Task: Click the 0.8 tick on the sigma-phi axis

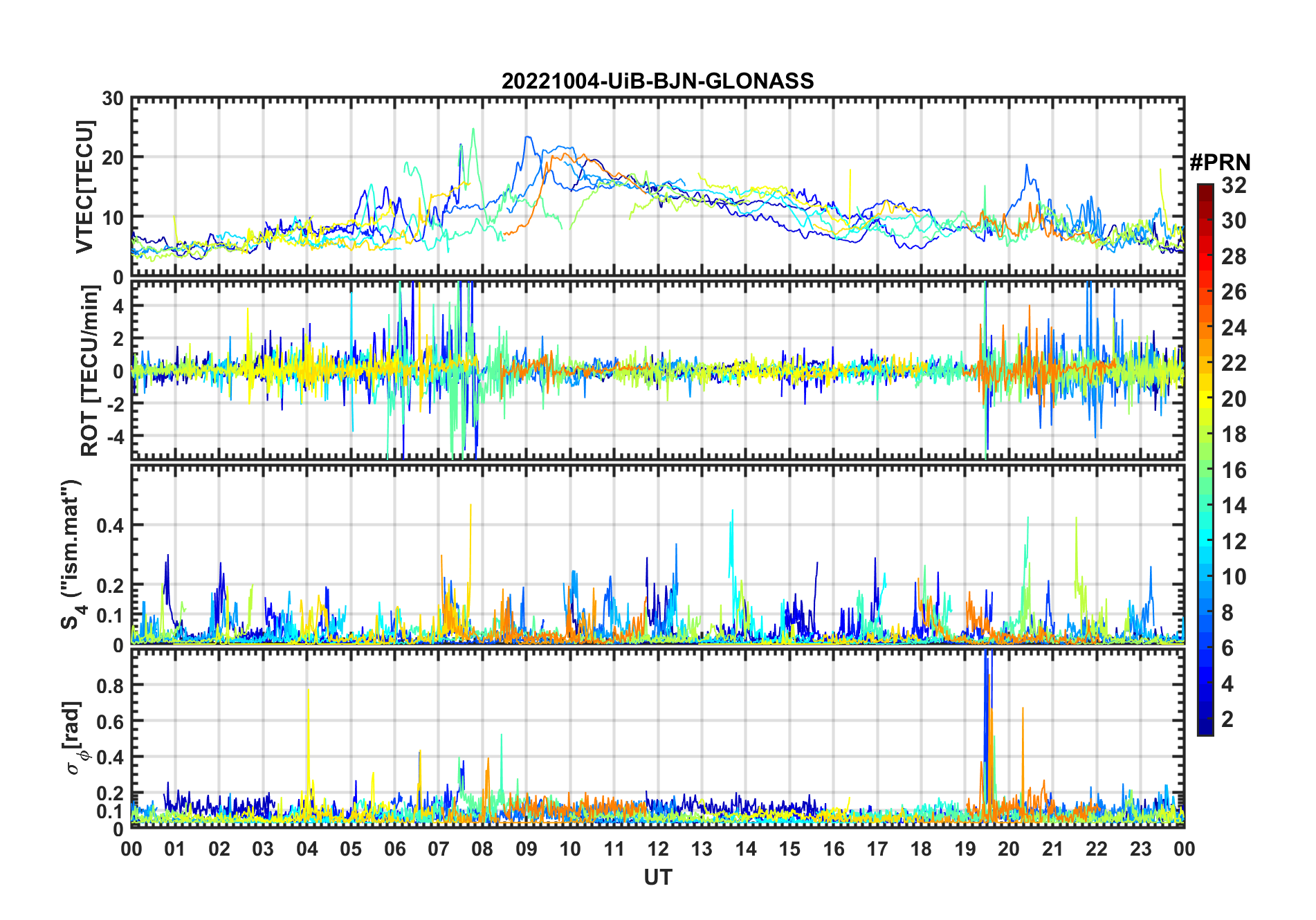Action: pos(110,686)
